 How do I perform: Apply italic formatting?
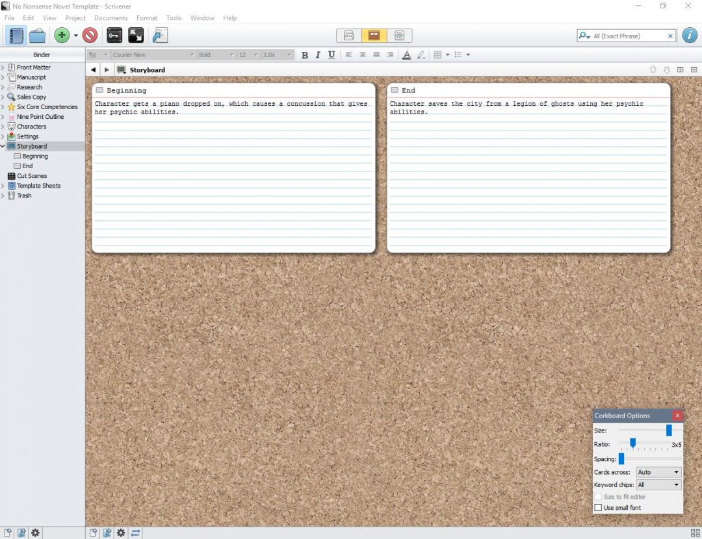tap(318, 55)
